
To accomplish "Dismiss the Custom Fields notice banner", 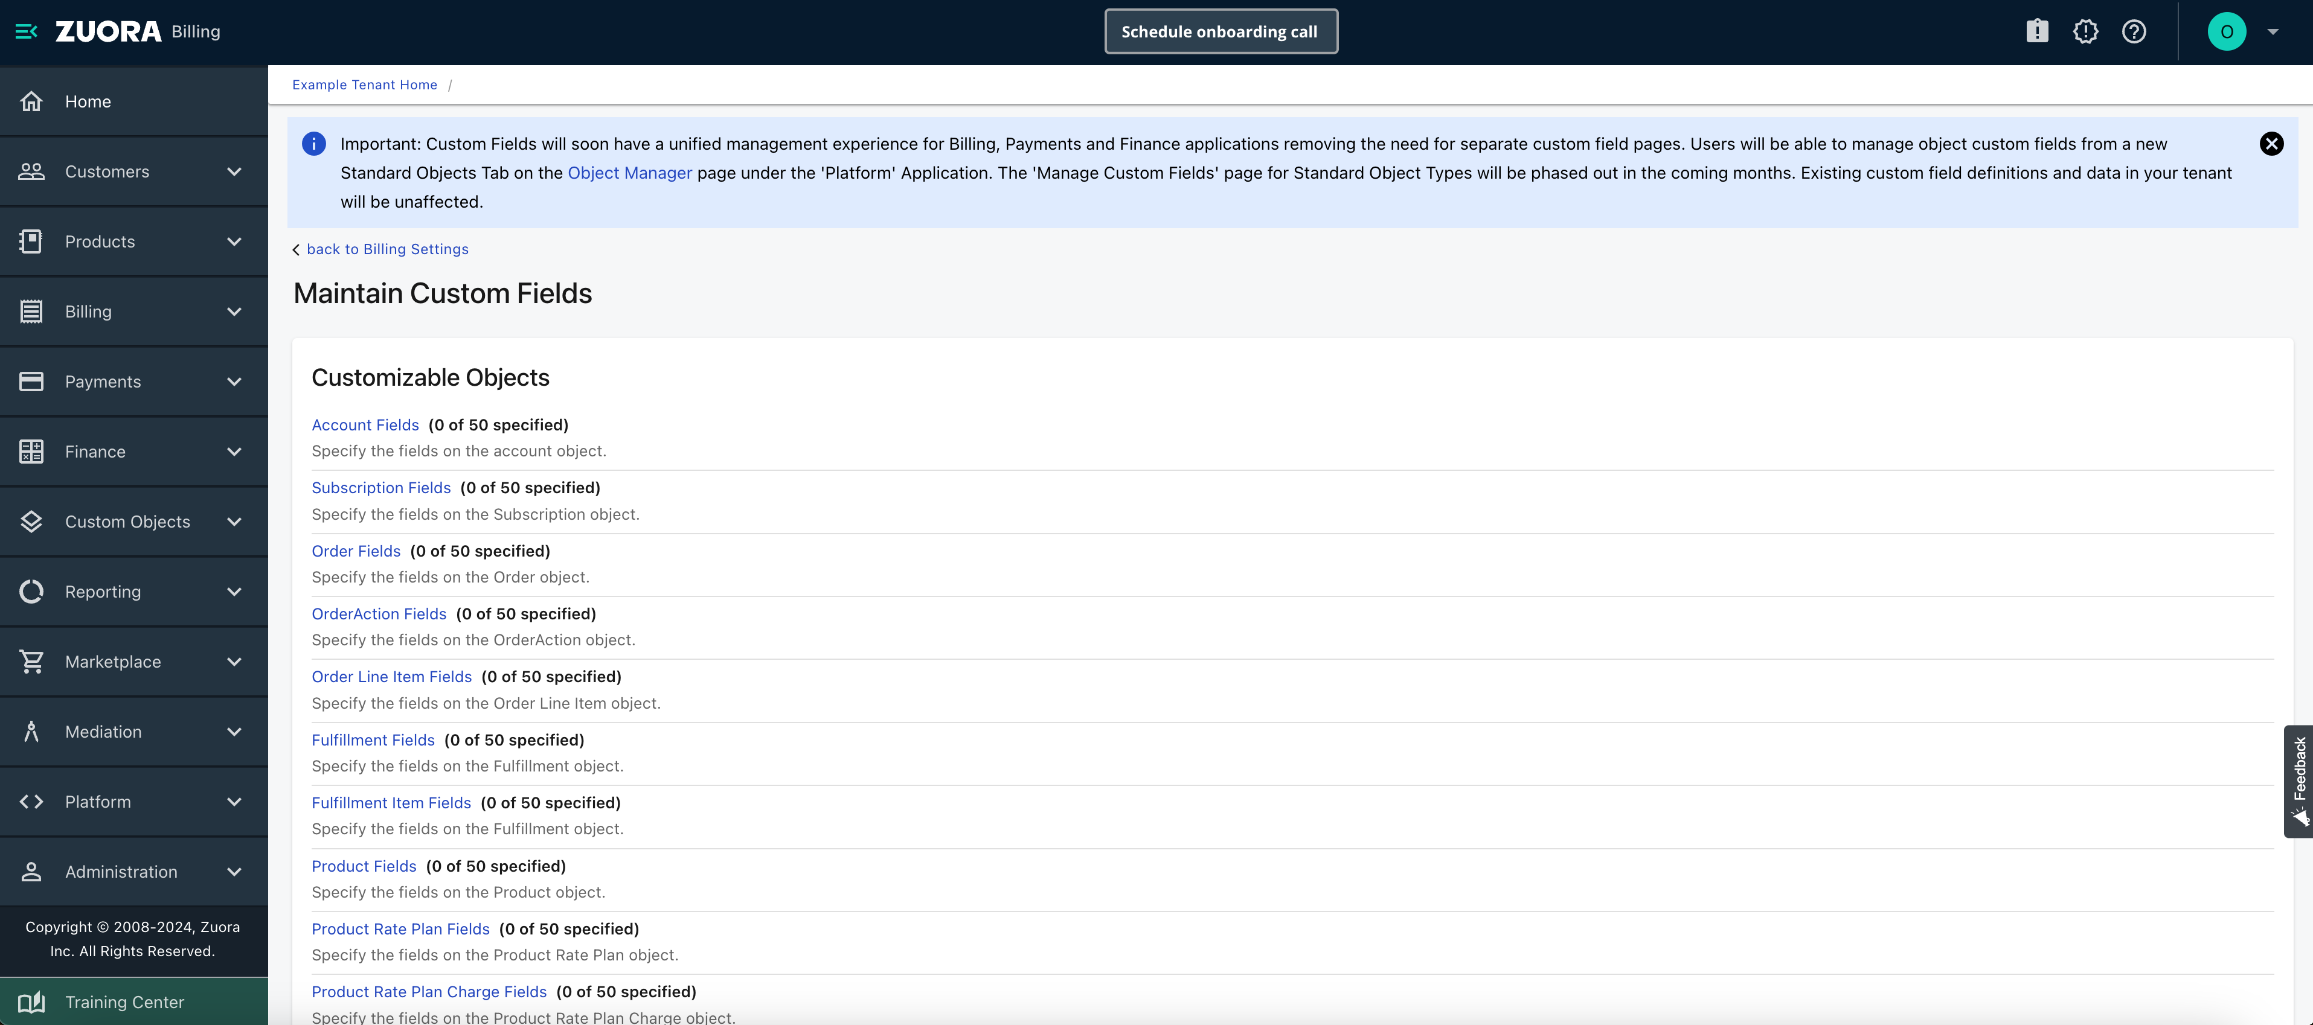I will (2271, 144).
